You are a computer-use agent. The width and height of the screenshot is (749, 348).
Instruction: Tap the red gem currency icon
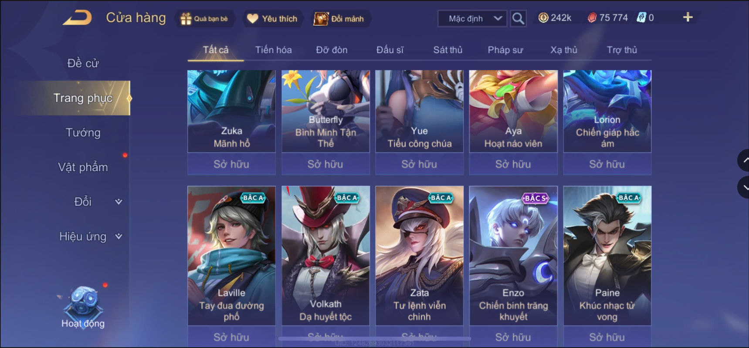[x=592, y=18]
